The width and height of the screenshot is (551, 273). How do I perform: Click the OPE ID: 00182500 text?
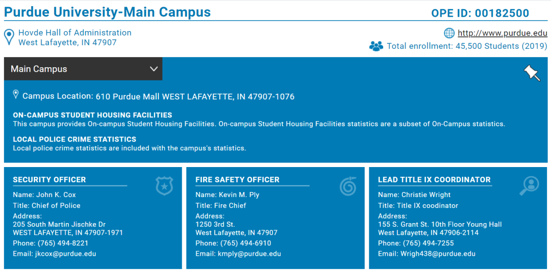(480, 13)
